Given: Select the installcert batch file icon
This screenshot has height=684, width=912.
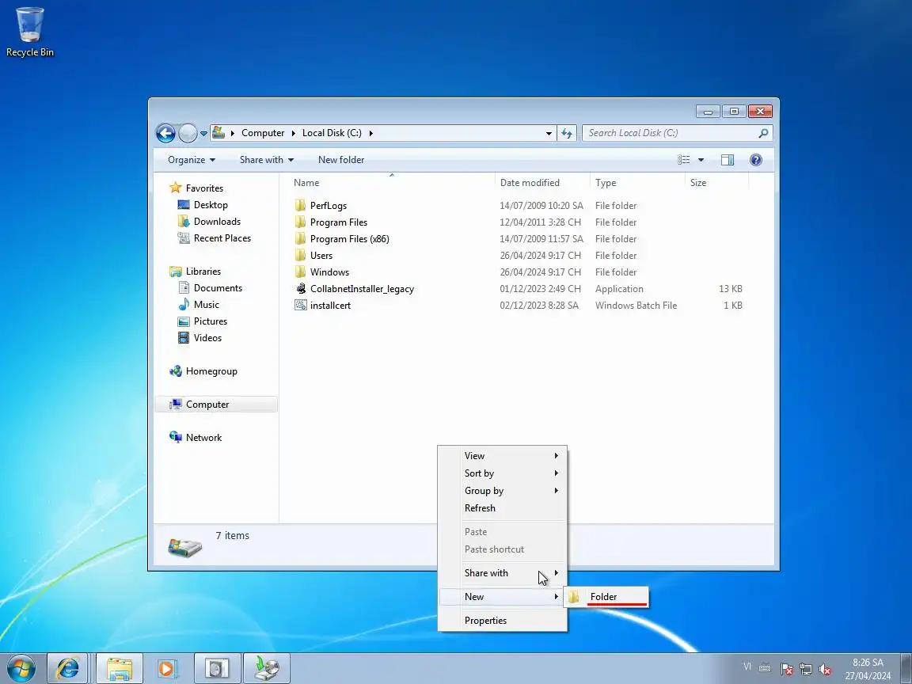Looking at the screenshot, I should click(x=300, y=305).
